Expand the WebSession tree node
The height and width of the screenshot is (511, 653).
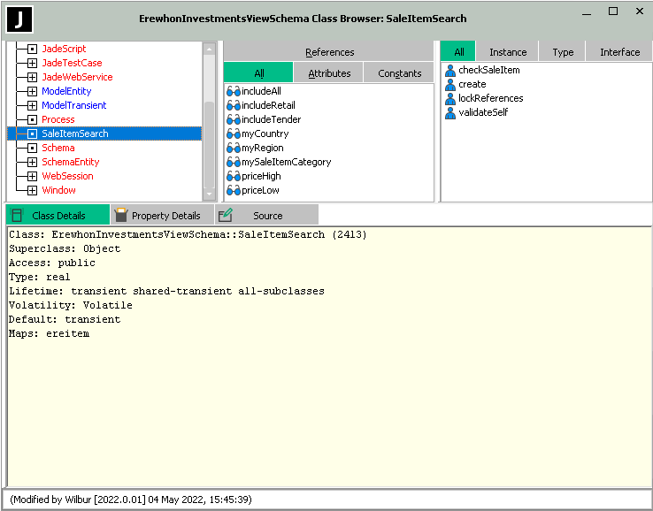tap(33, 176)
